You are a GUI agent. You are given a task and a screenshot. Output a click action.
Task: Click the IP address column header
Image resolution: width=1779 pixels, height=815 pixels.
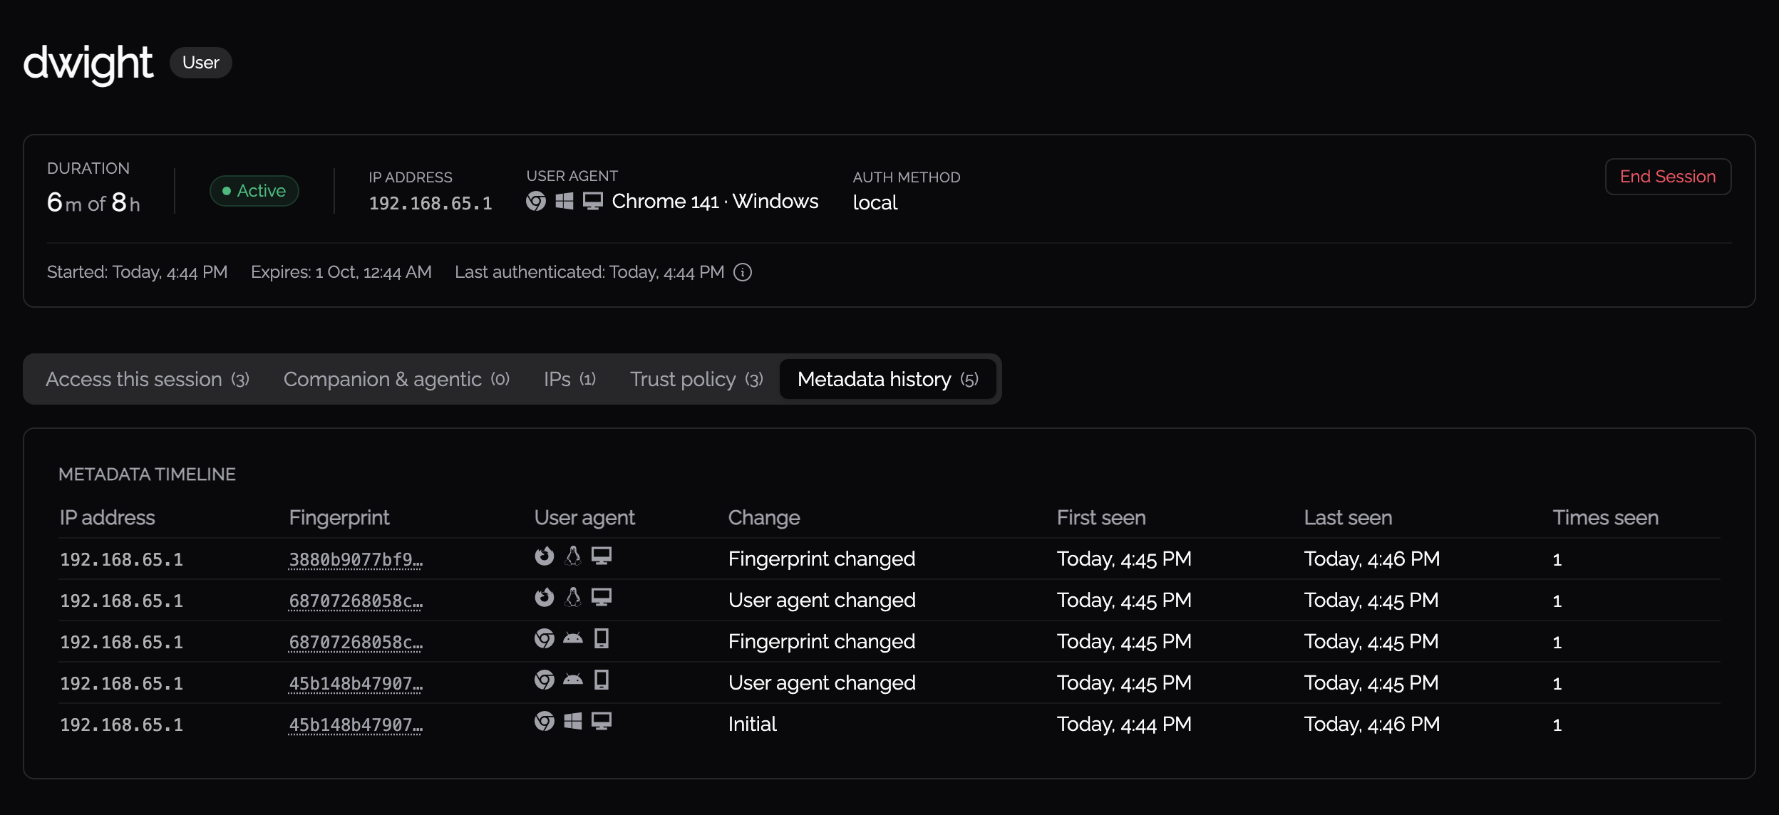pyautogui.click(x=108, y=518)
